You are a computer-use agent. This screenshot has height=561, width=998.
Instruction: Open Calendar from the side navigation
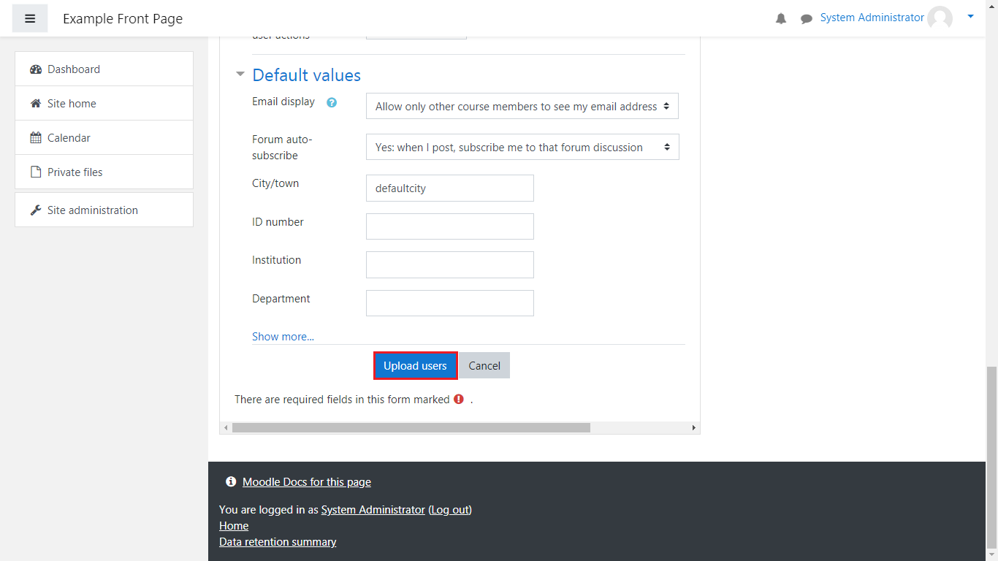(69, 138)
